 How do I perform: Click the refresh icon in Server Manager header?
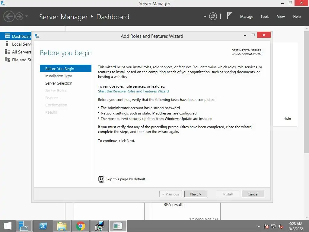(213, 16)
